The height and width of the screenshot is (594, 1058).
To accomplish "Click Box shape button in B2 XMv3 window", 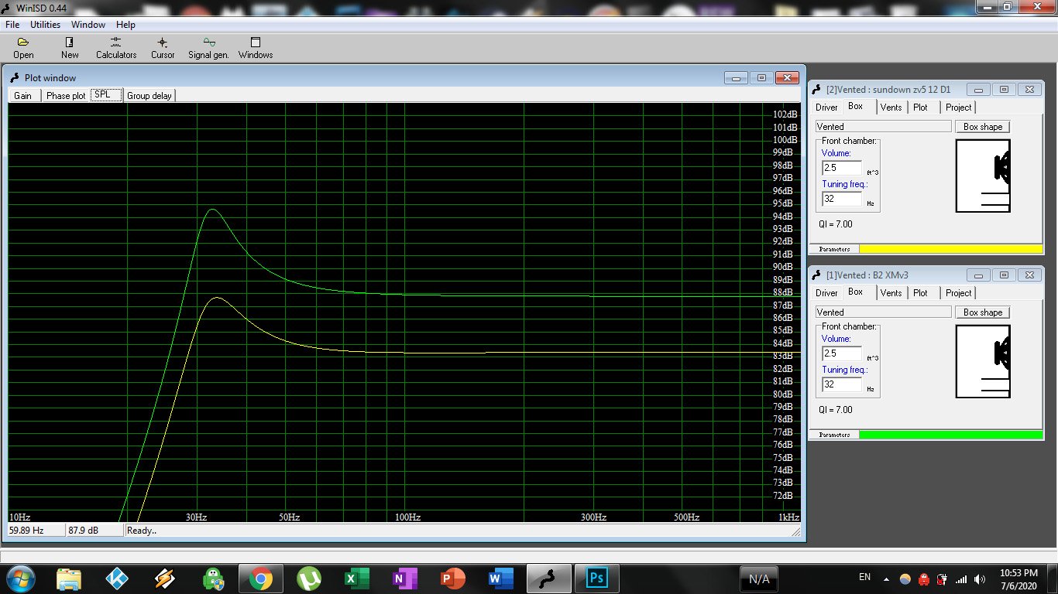I will pyautogui.click(x=983, y=312).
